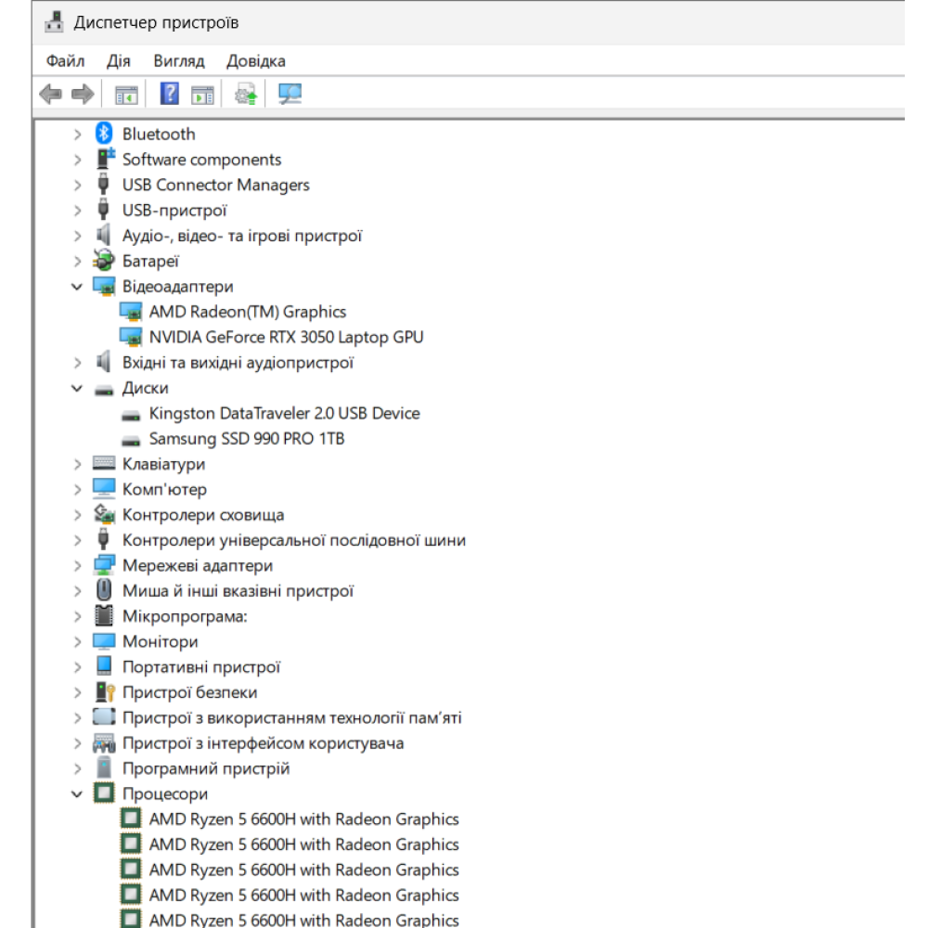Open the Файл menu
Image resolution: width=928 pixels, height=928 pixels.
(65, 61)
